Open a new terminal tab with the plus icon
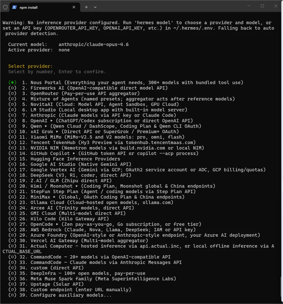Image resolution: width=283 pixels, height=304 pixels. point(86,7)
